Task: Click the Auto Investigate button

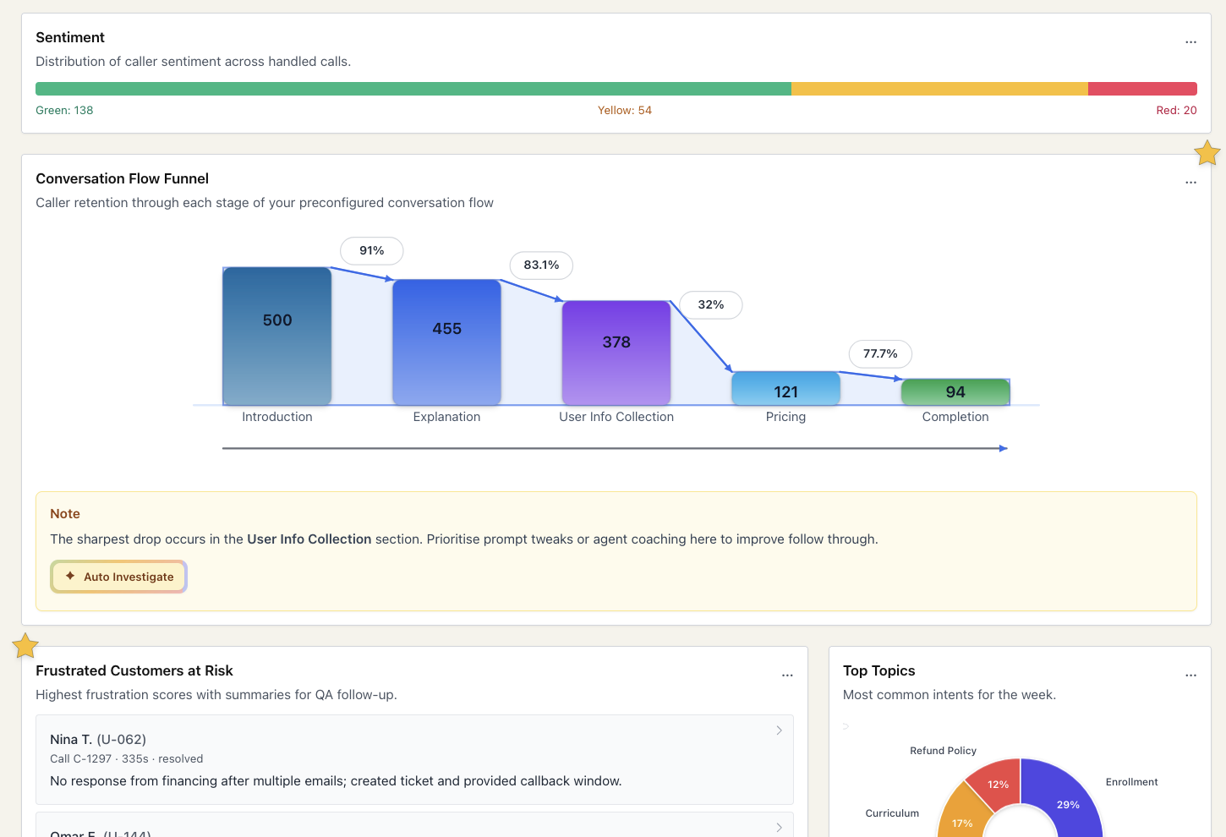Action: click(x=118, y=577)
